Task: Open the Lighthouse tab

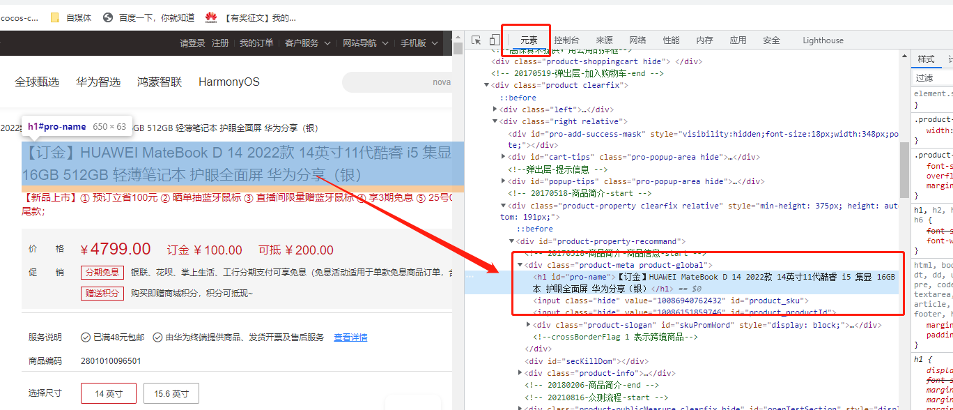Action: 823,40
